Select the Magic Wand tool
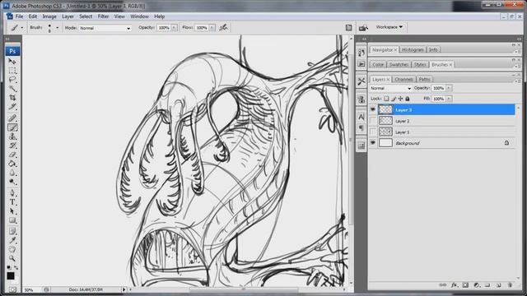Screen dimensions: 527x296 point(12,89)
